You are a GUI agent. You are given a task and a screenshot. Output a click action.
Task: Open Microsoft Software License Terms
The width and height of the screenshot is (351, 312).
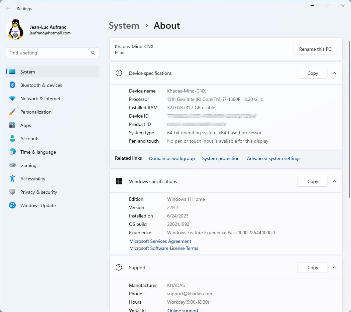(164, 248)
